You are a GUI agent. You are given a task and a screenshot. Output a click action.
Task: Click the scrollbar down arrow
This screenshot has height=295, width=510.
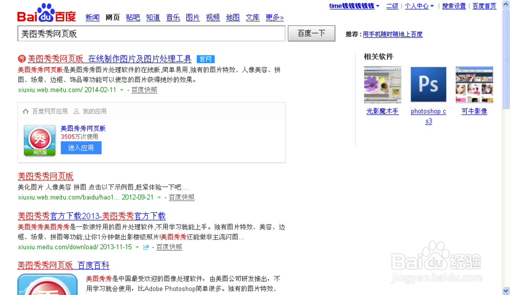[506, 291]
